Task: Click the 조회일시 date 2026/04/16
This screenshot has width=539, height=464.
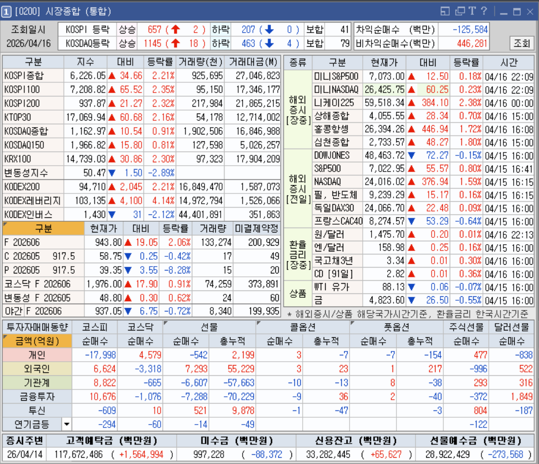Action: click(x=28, y=43)
